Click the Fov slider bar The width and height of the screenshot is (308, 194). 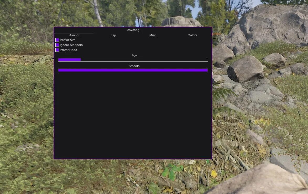133,60
